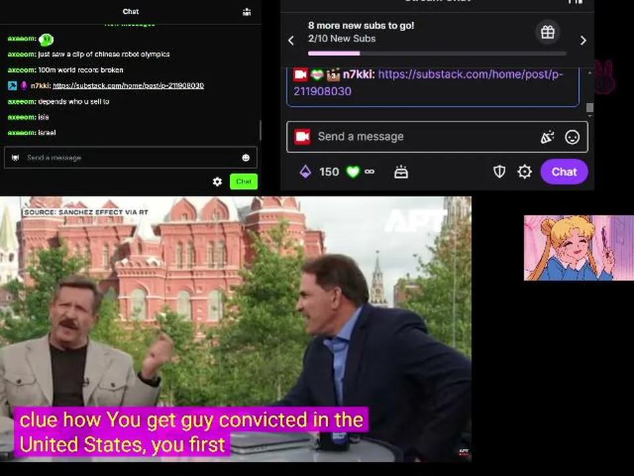The height and width of the screenshot is (476, 634).
Task: Open the moderator shield icon
Action: click(x=499, y=172)
